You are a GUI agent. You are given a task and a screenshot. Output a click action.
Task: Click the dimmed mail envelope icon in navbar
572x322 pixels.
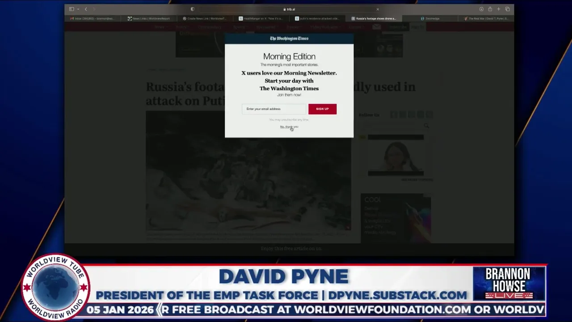pos(377,27)
